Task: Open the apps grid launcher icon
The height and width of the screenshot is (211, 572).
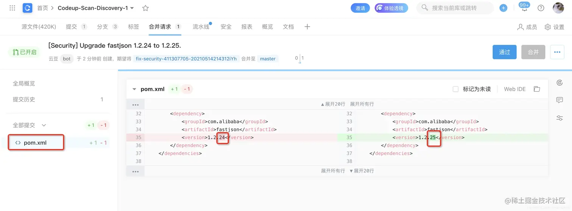Action: tap(12, 8)
